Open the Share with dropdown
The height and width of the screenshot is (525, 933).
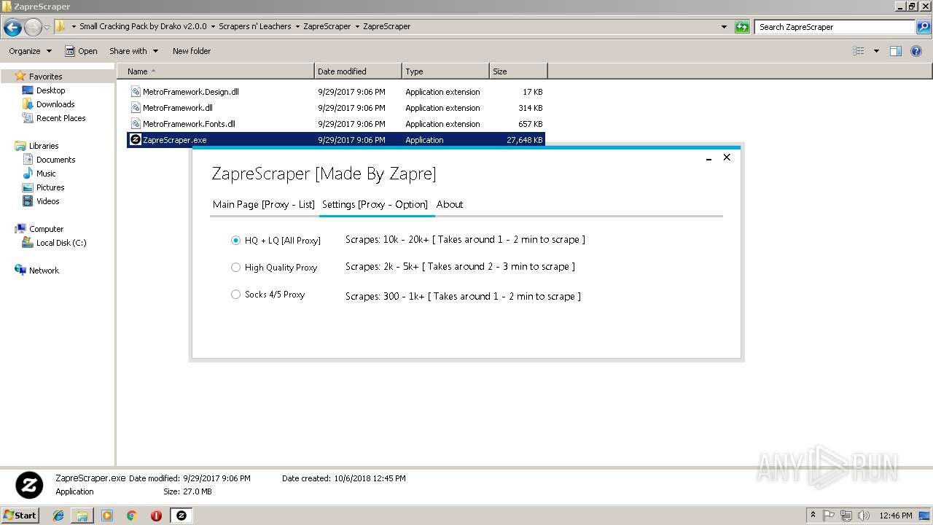click(x=133, y=51)
